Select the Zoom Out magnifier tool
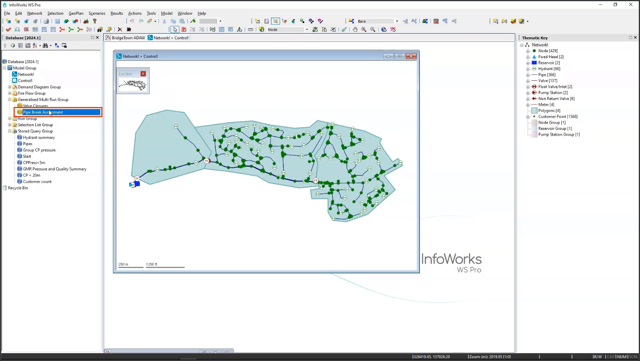640x361 pixels. [x=373, y=30]
